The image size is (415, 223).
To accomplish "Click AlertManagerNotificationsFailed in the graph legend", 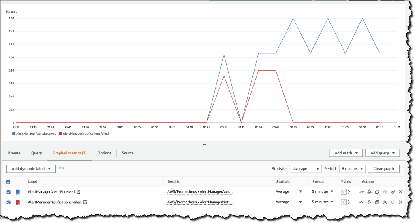I will pyautogui.click(x=84, y=134).
